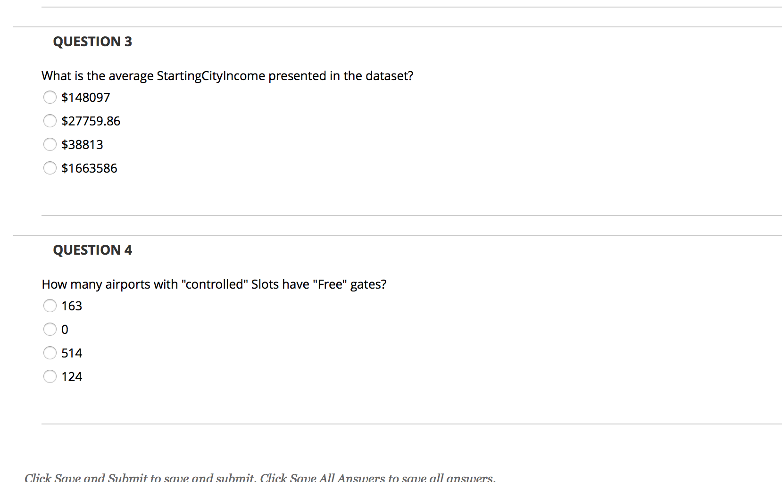Screen dimensions: 782x482
Task: Choose 163 for Question 4
Action: coord(50,306)
